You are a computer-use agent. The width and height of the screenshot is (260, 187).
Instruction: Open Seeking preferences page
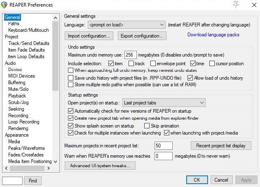pyautogui.click(x=16, y=109)
